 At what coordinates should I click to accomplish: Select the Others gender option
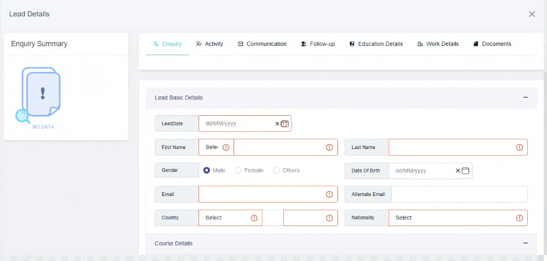point(276,170)
